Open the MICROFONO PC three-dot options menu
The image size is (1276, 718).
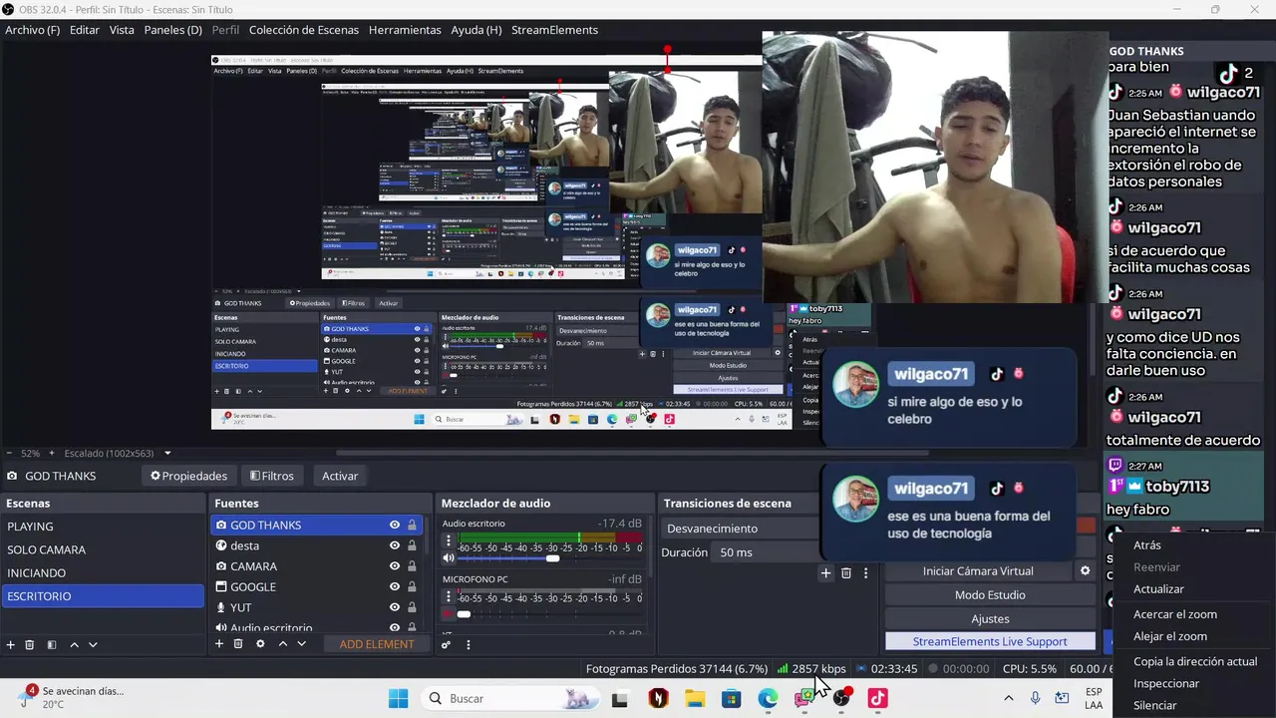click(449, 597)
